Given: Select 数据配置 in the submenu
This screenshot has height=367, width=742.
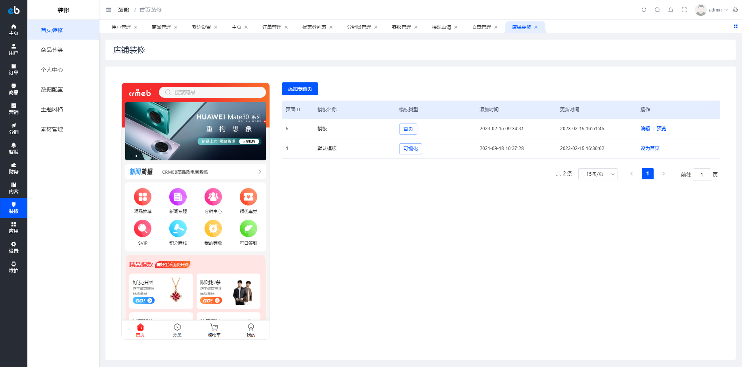Looking at the screenshot, I should pyautogui.click(x=63, y=89).
